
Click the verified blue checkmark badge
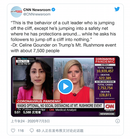click(53, 10)
